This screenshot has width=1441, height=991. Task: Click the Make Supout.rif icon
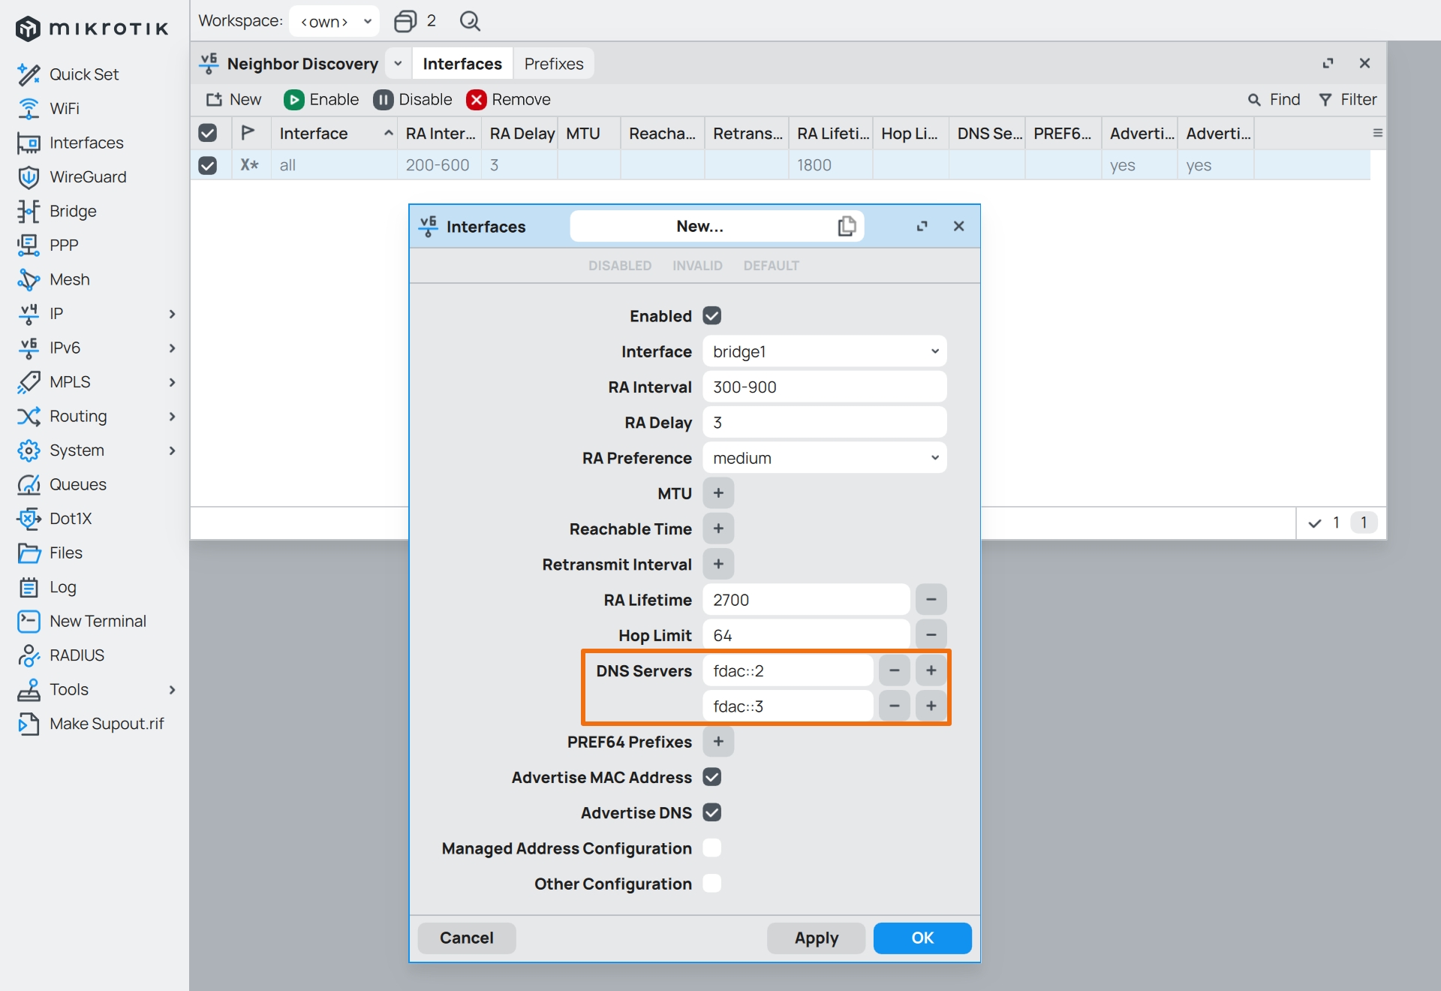[29, 724]
